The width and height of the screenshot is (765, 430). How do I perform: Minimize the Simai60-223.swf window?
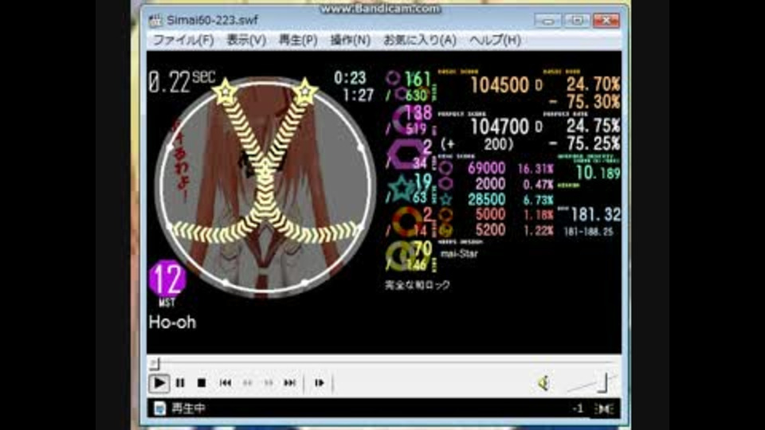547,21
